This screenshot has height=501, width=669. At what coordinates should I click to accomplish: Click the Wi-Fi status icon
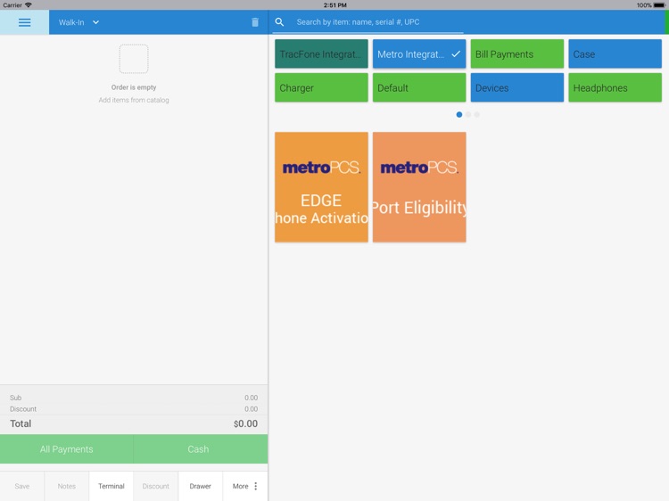pos(29,5)
